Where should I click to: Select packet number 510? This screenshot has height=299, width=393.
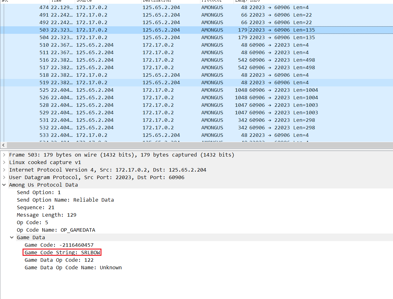196,45
